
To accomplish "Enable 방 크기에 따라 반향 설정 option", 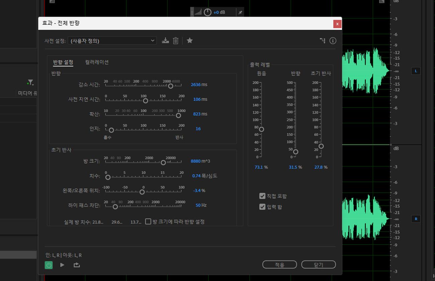I will click(x=148, y=221).
